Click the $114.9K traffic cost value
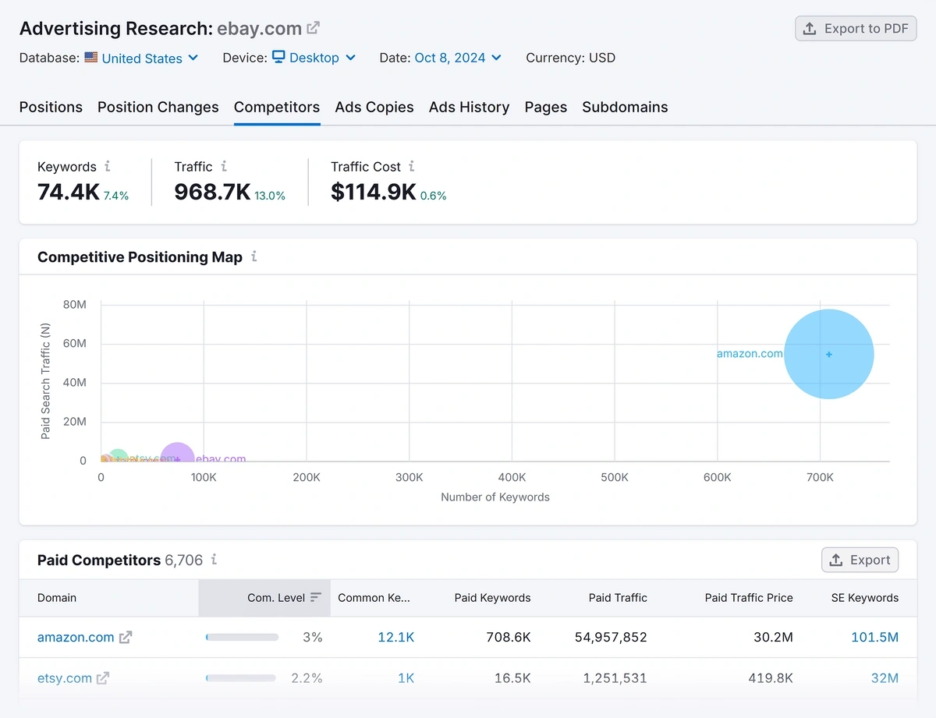The height and width of the screenshot is (718, 936). click(374, 192)
